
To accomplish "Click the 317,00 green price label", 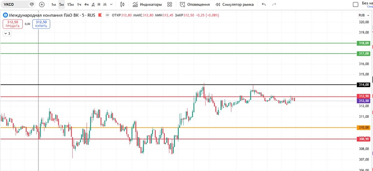I will tap(364, 54).
